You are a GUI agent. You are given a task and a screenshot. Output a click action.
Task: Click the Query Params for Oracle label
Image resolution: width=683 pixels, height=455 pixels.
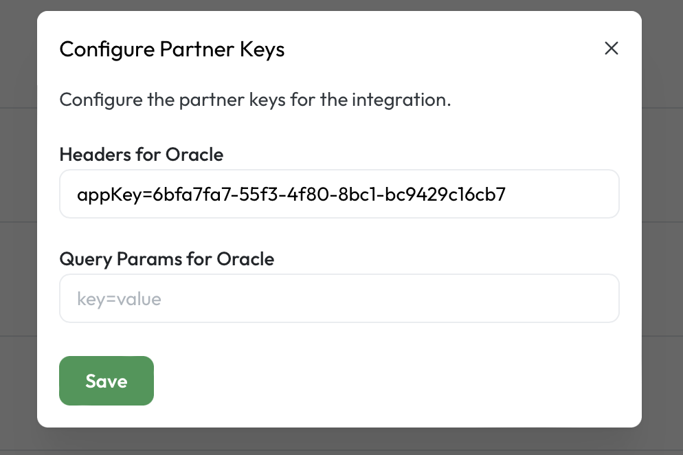point(167,259)
